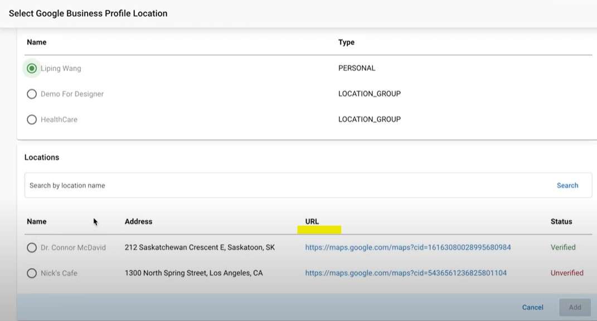This screenshot has width=597, height=321.
Task: Click the Dr. Connor McDavid name label
Action: tap(73, 248)
